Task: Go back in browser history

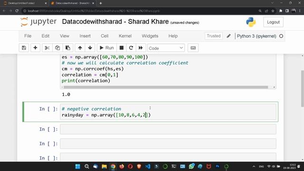Action: [4, 11]
